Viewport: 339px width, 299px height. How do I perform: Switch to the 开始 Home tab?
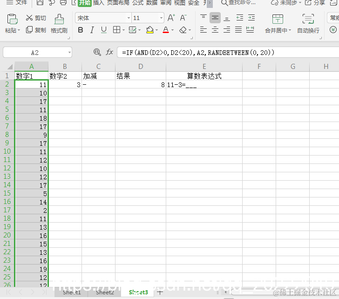[x=85, y=3]
